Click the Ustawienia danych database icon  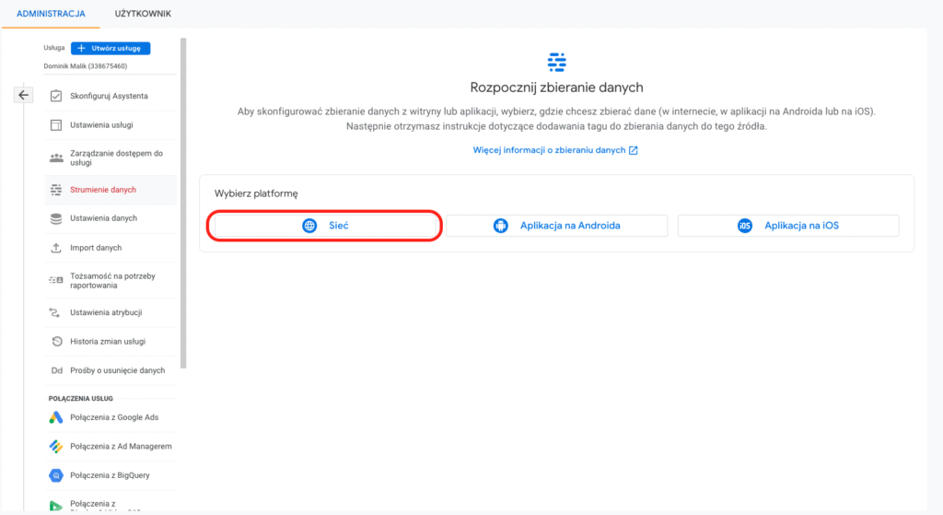click(55, 218)
